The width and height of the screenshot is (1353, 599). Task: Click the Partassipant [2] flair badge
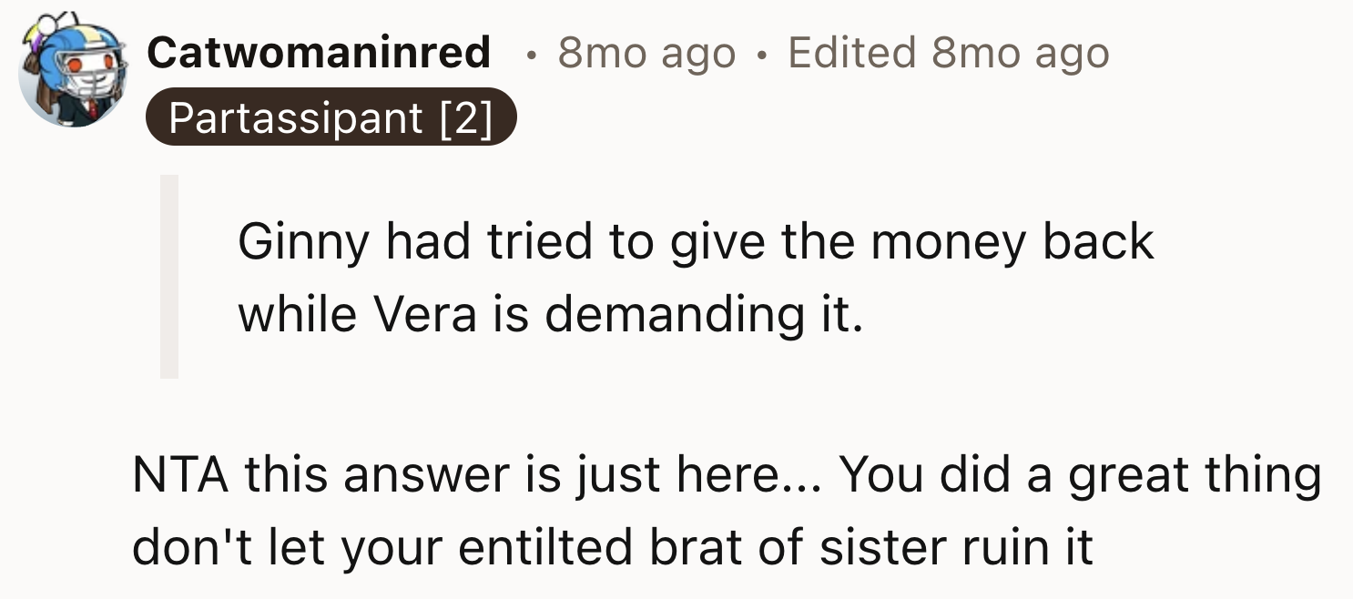(331, 117)
